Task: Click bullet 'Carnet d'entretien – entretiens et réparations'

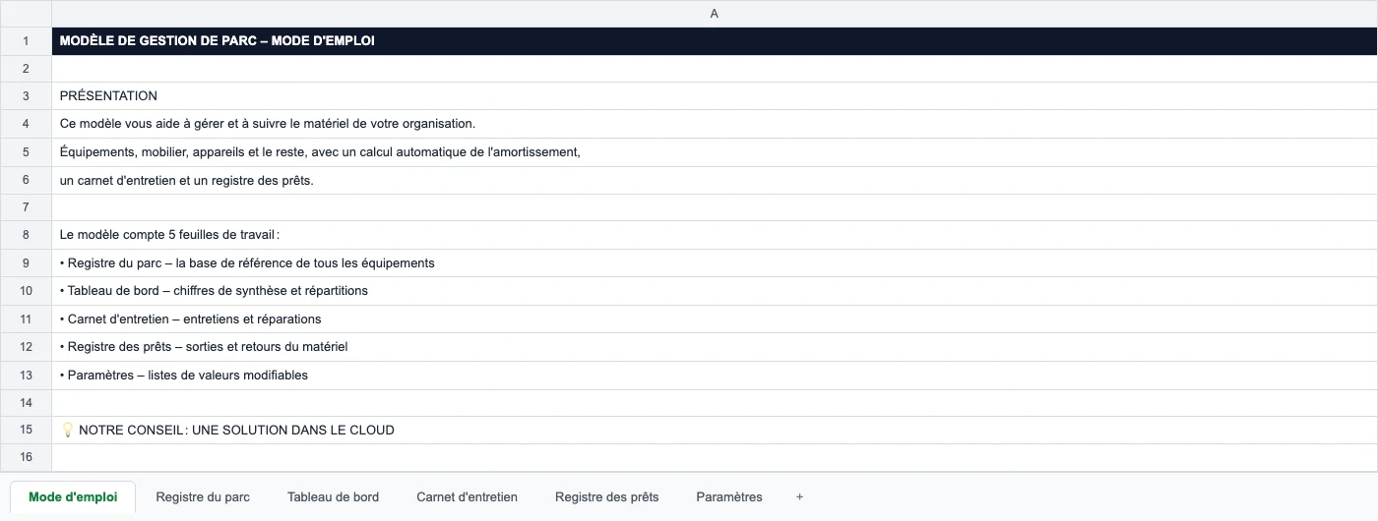Action: click(x=714, y=318)
